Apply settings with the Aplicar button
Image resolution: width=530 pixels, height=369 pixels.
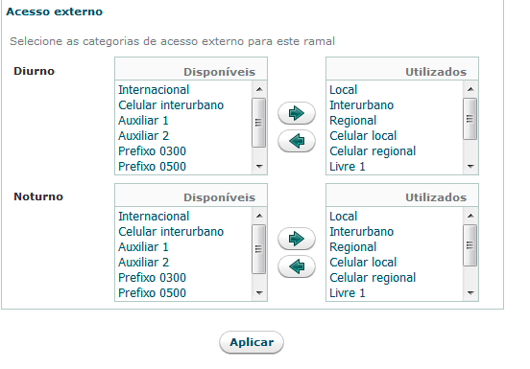tap(252, 342)
